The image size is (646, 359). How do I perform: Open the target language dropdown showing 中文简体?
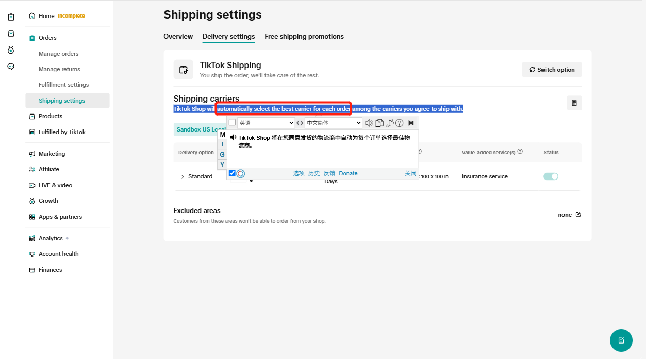[334, 123]
